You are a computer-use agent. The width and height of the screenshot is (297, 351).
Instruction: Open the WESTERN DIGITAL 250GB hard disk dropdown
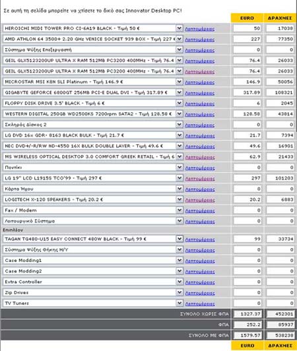pos(93,114)
